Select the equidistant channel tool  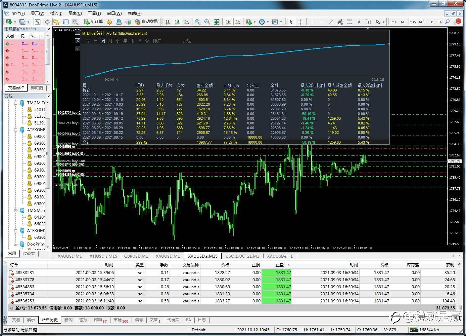pos(340,22)
